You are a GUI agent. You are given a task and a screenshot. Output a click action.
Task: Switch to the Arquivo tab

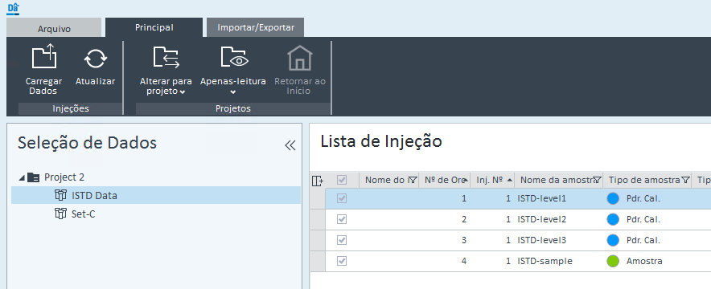click(54, 28)
